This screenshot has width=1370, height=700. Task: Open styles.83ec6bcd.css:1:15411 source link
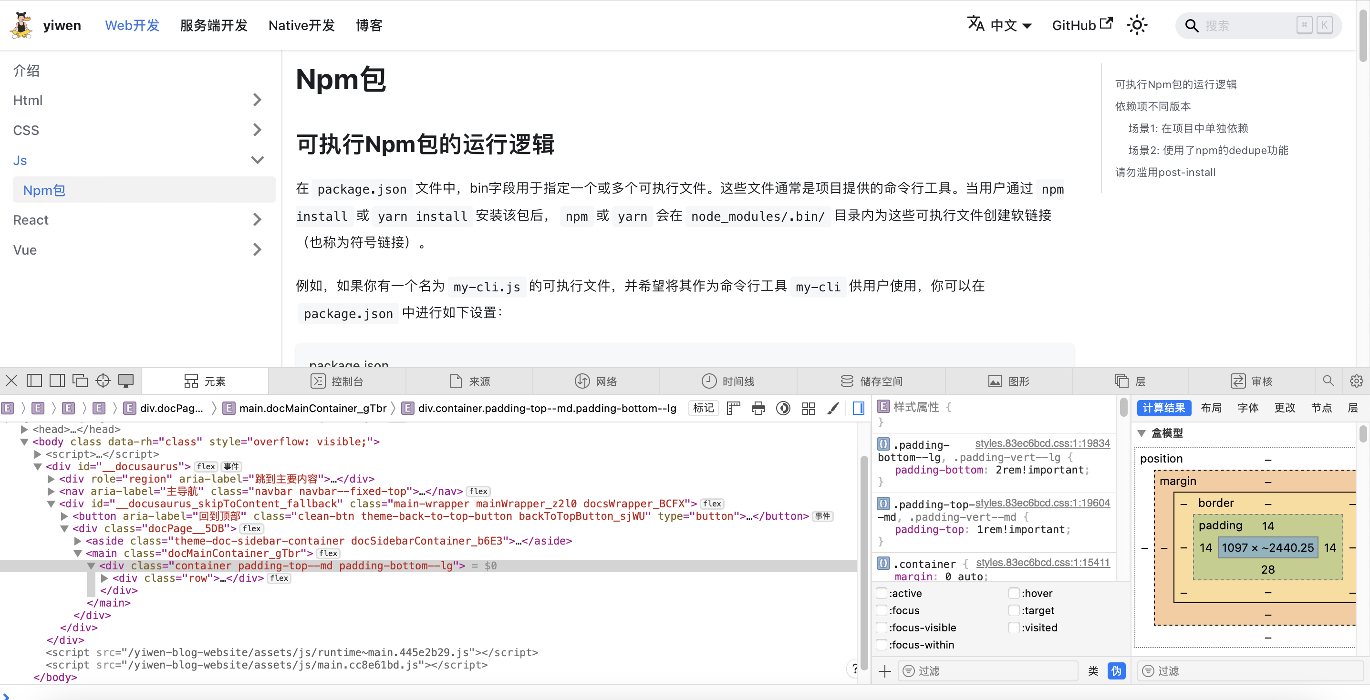[x=1042, y=562]
